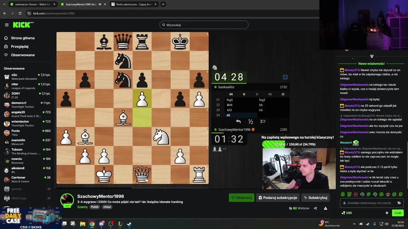This screenshot has width=408, height=229.
Task: Click the chess tag
Action: pyautogui.click(x=107, y=207)
